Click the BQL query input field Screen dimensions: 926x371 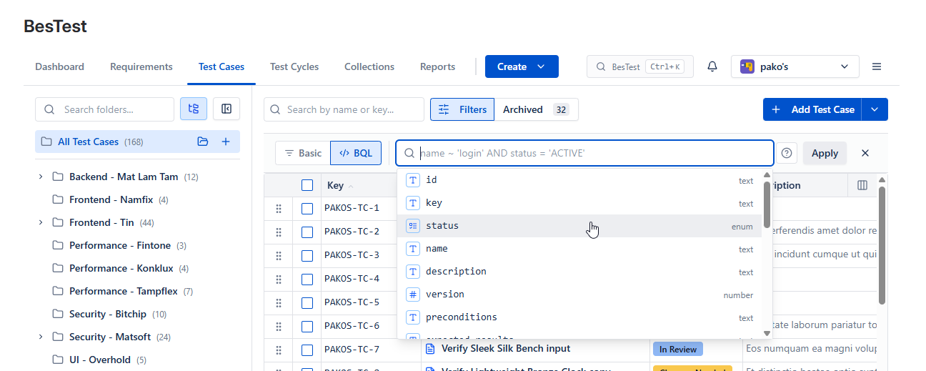click(x=584, y=153)
